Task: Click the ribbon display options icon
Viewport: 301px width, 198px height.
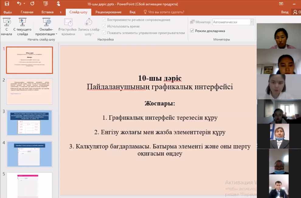Action: tap(281, 4)
